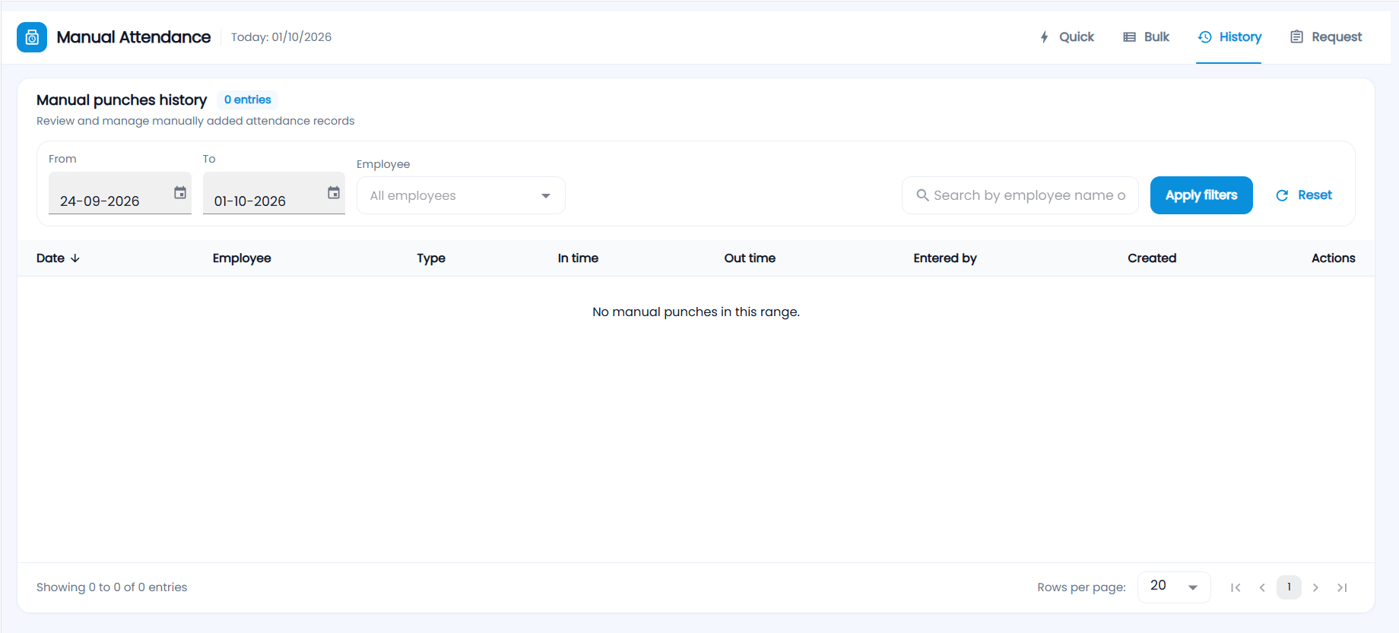Screen dimensions: 1399x633
Task: Click the Actions column header
Action: (x=1333, y=258)
